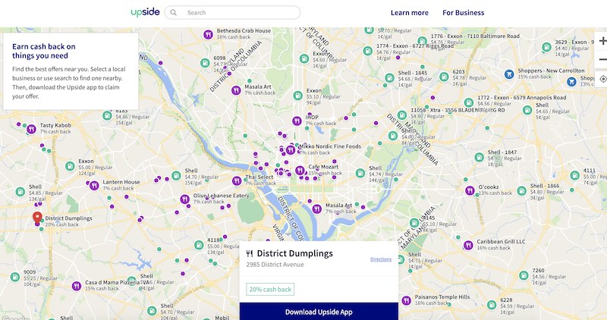Image resolution: width=607 pixels, height=320 pixels.
Task: Select Casa d Mama Pizzeria marker
Action: [77, 286]
